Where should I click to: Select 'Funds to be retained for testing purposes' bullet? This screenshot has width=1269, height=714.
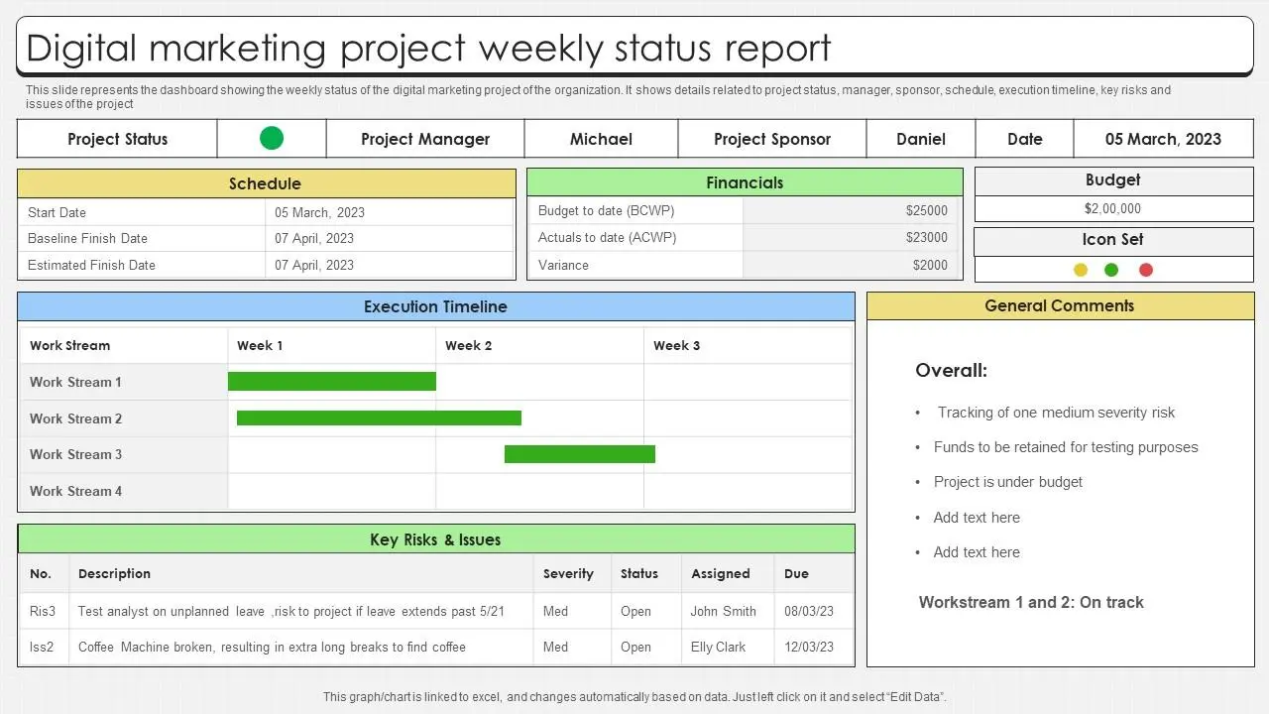coord(1066,447)
